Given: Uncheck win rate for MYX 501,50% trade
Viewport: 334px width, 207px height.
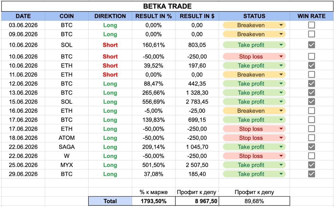Looking at the screenshot, I should pos(311,165).
